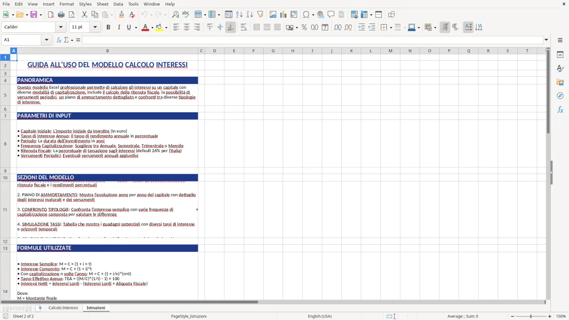Toggle Align Bottom vertical alignment
This screenshot has height=320, width=569.
coord(230,27)
